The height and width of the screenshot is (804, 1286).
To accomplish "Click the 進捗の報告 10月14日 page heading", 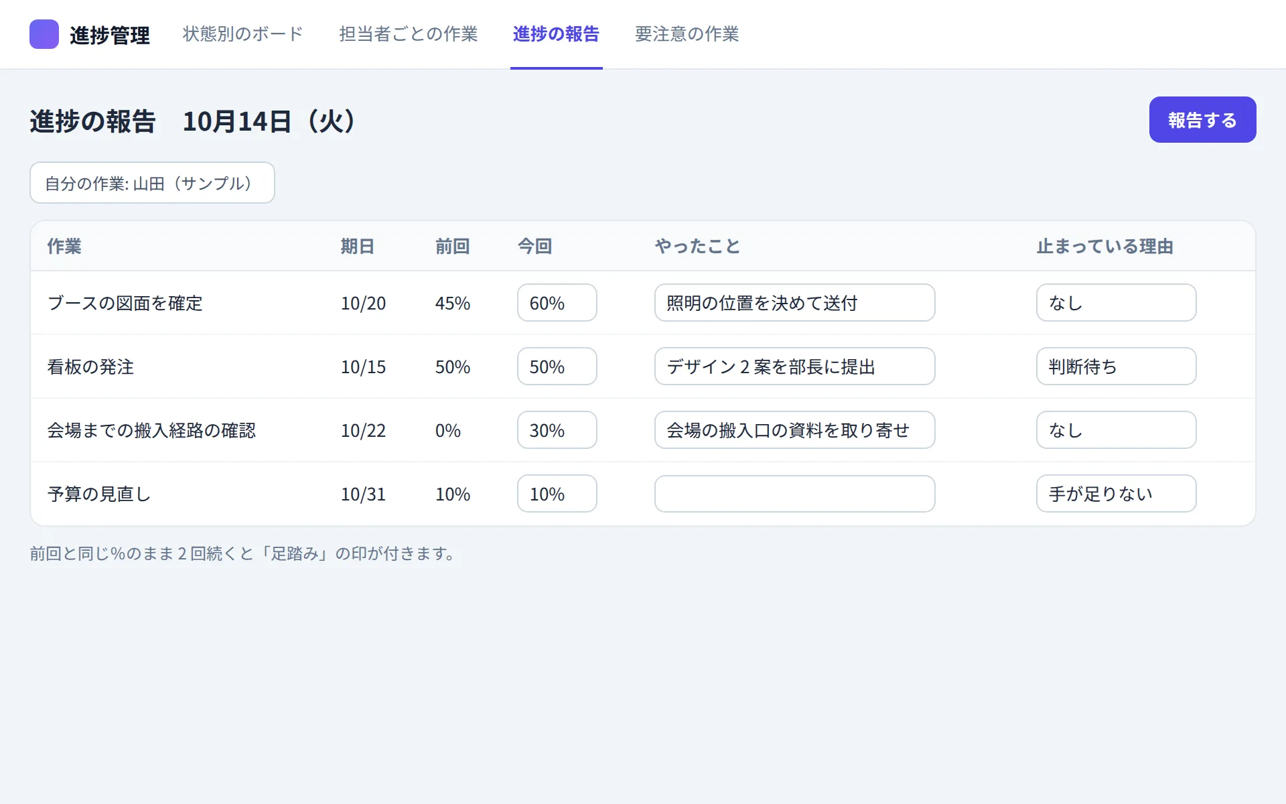I will pos(193,121).
